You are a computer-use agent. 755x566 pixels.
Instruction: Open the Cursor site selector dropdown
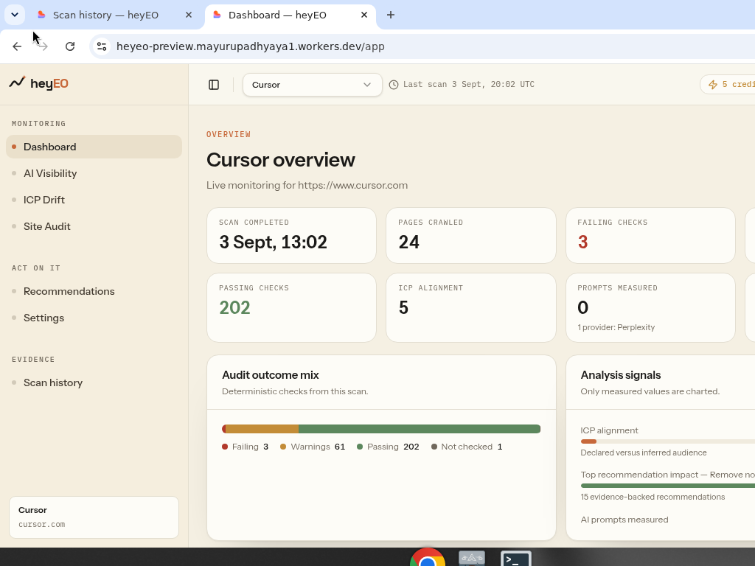[x=313, y=85]
